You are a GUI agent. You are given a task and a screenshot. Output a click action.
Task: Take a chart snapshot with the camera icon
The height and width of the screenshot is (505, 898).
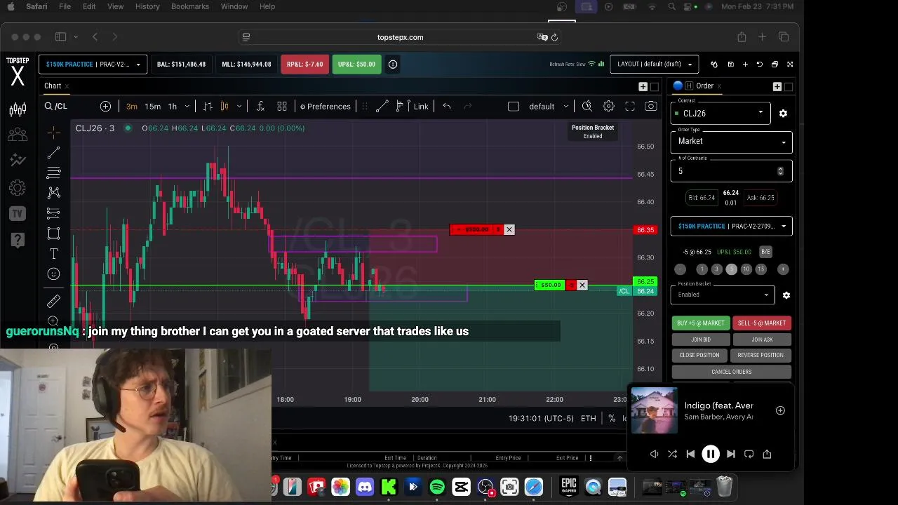pyautogui.click(x=651, y=106)
